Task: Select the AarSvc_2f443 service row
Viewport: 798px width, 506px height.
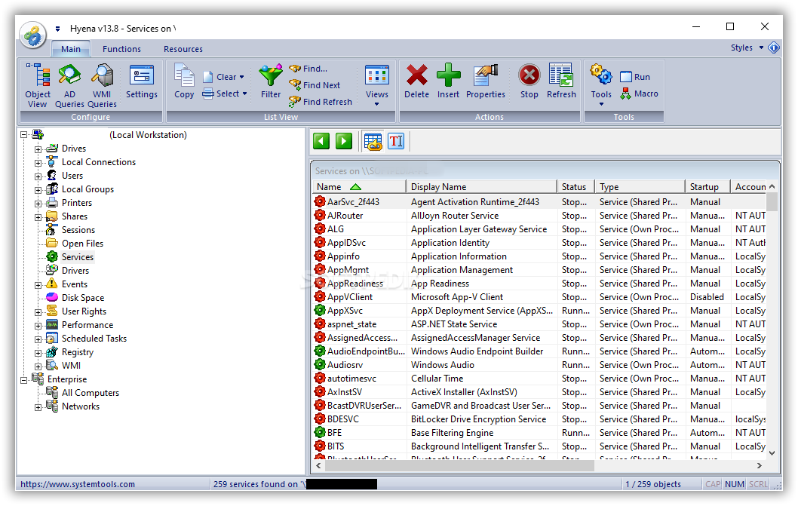Action: point(539,202)
